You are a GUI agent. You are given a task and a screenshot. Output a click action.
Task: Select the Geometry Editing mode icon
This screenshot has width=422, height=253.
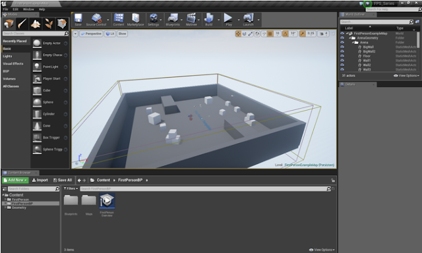tap(62, 24)
